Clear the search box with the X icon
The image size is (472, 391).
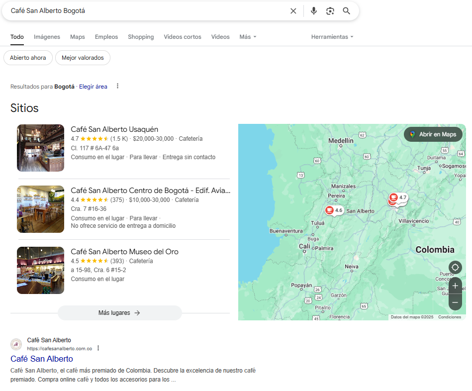(x=293, y=11)
